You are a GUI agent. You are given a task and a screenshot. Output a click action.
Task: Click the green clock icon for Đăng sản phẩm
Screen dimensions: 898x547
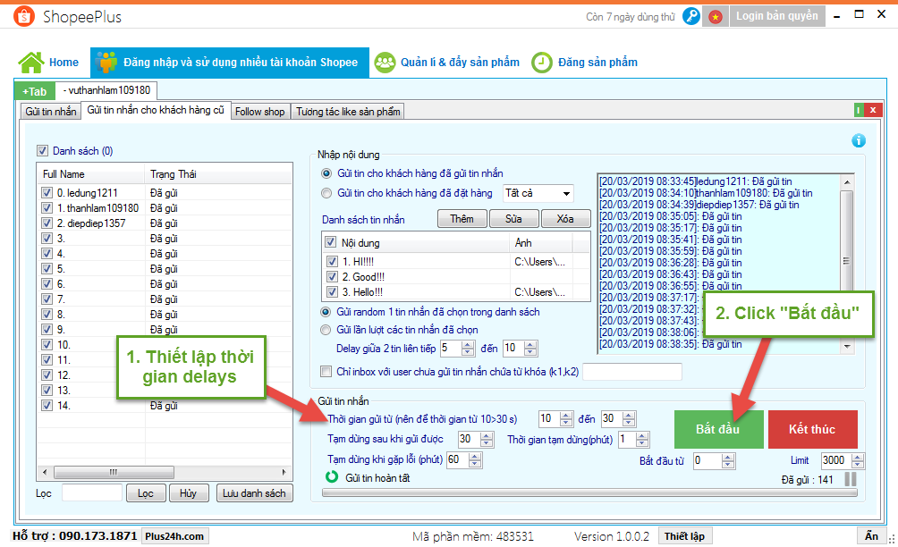pos(541,63)
